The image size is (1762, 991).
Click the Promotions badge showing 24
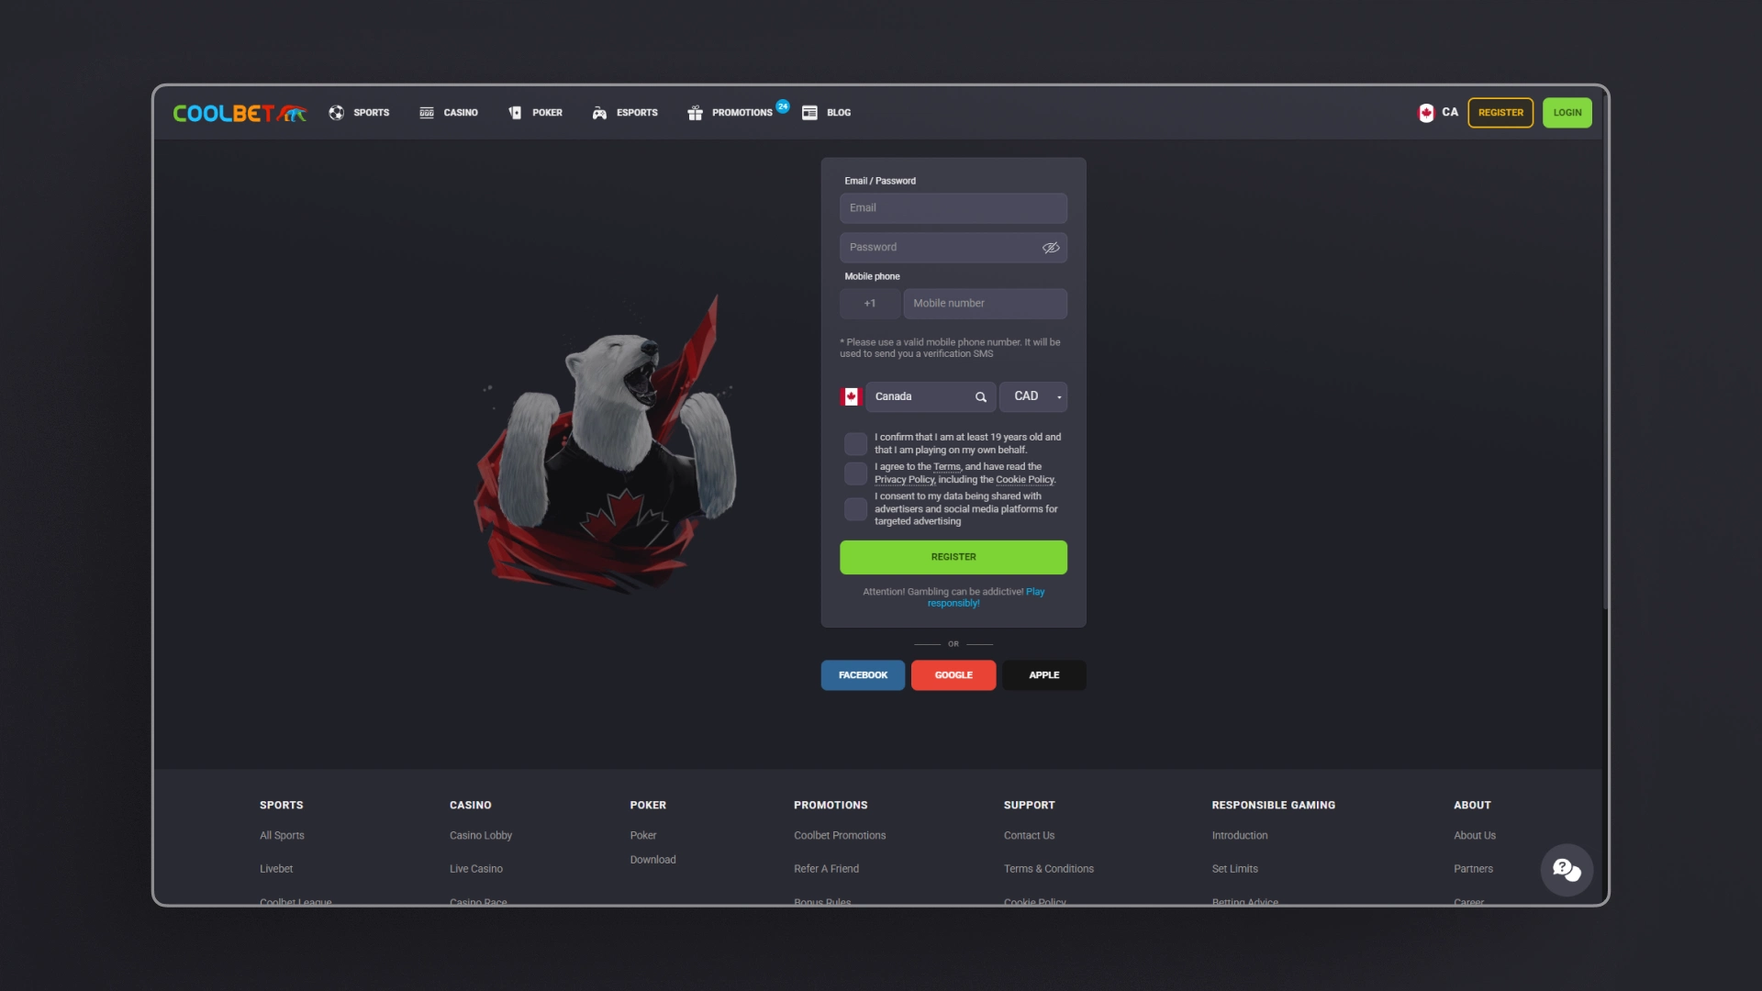[x=783, y=106]
